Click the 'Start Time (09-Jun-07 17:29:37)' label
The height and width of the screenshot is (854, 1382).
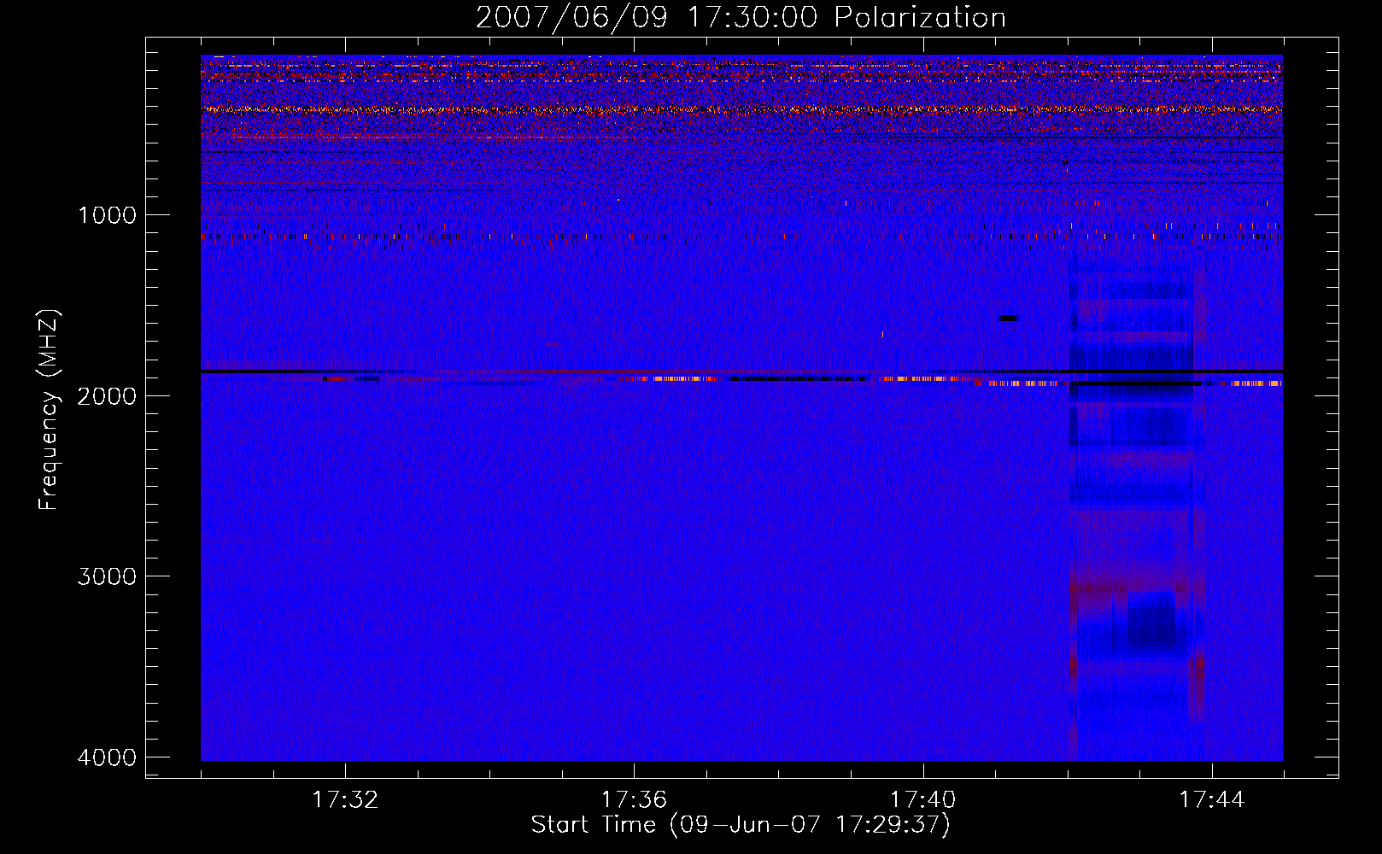(741, 825)
